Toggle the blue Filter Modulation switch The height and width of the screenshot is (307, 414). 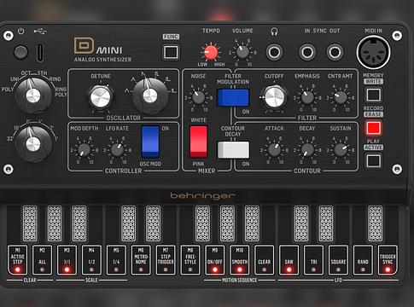pos(233,97)
